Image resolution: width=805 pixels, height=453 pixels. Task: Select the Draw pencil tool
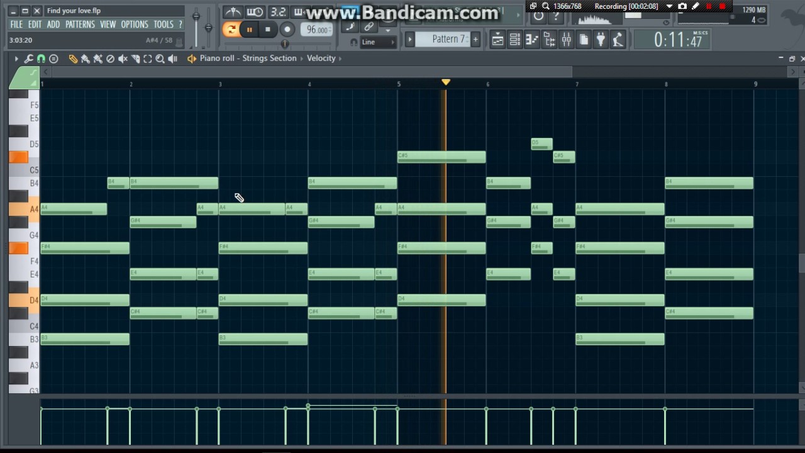click(73, 59)
